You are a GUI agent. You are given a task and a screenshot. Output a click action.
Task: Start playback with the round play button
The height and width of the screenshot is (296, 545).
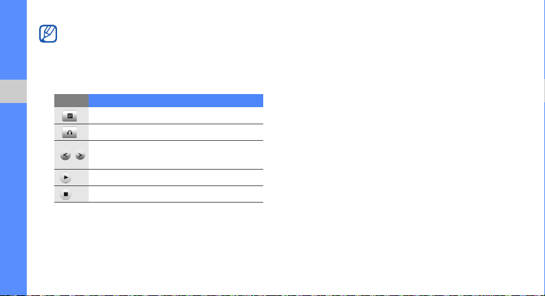(x=65, y=177)
